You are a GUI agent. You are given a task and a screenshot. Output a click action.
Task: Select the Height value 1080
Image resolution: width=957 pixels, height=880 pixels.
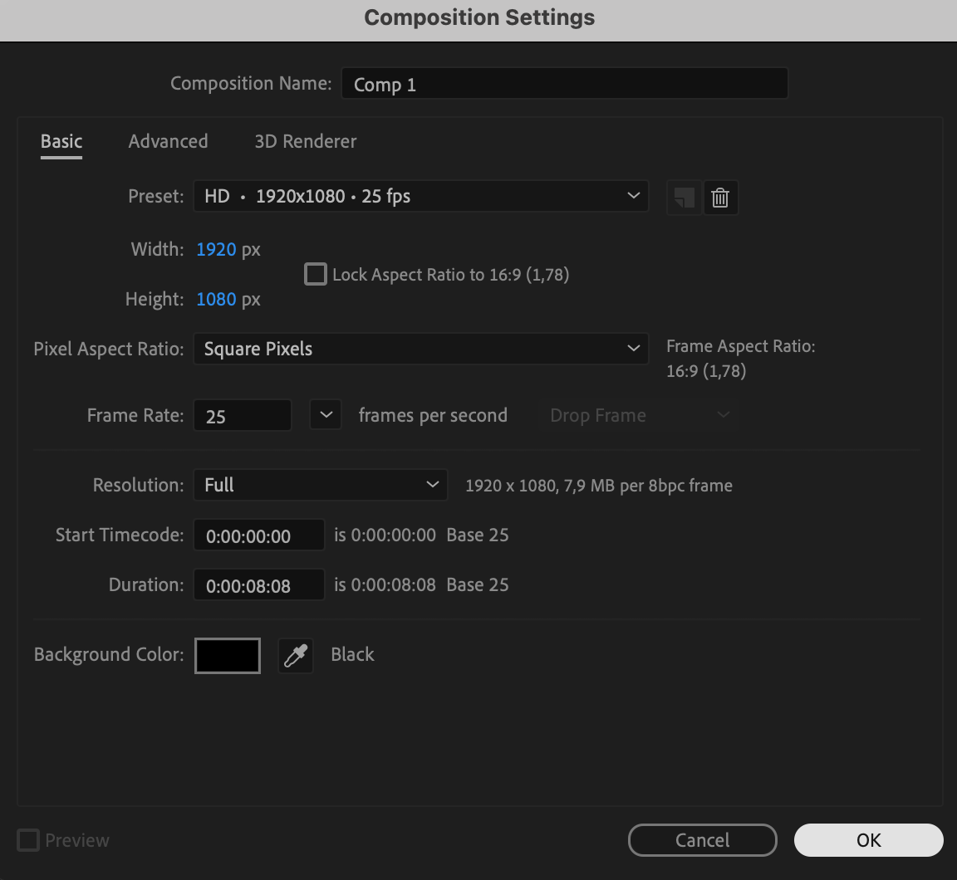(216, 299)
